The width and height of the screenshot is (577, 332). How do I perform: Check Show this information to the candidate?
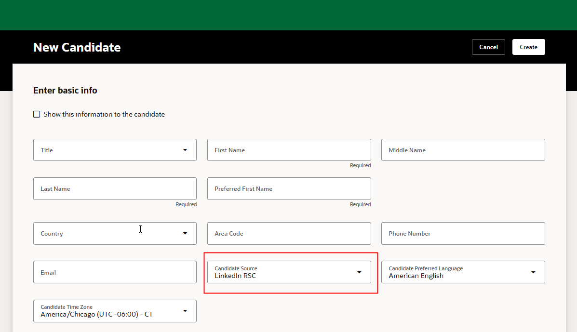(37, 114)
